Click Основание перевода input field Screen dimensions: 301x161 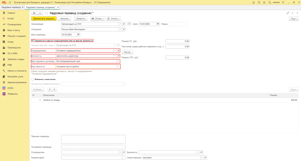[x=93, y=147]
